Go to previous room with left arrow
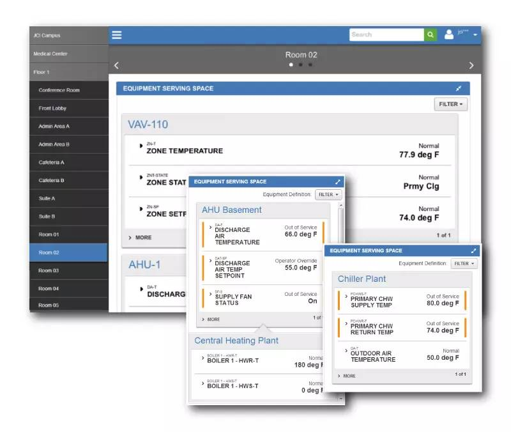Screen dimensions: 511x432 tap(116, 66)
